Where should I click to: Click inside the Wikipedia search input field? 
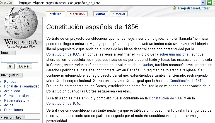click(x=20, y=60)
